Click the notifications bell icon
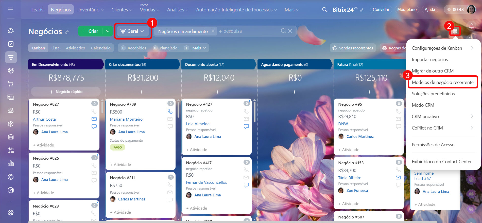Image resolution: width=482 pixels, height=223 pixels. pos(471,26)
